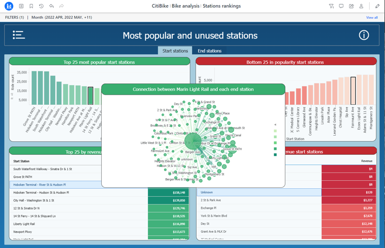The width and height of the screenshot is (385, 248).
Task: Open the user profile icon
Action: point(361,6)
